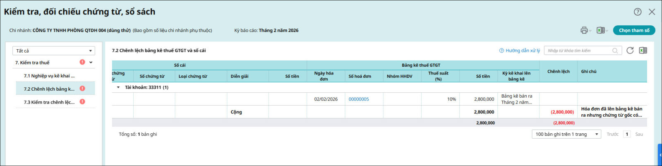Open invoice number 00000005 link
This screenshot has width=662, height=166.
359,99
